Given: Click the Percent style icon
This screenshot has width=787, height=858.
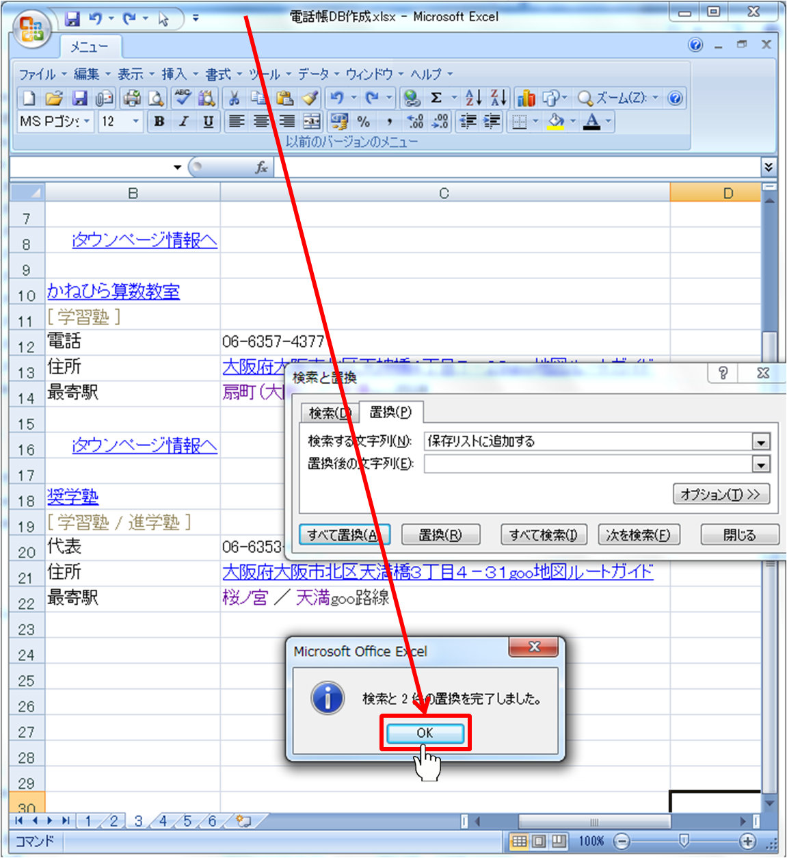Looking at the screenshot, I should click(x=364, y=122).
